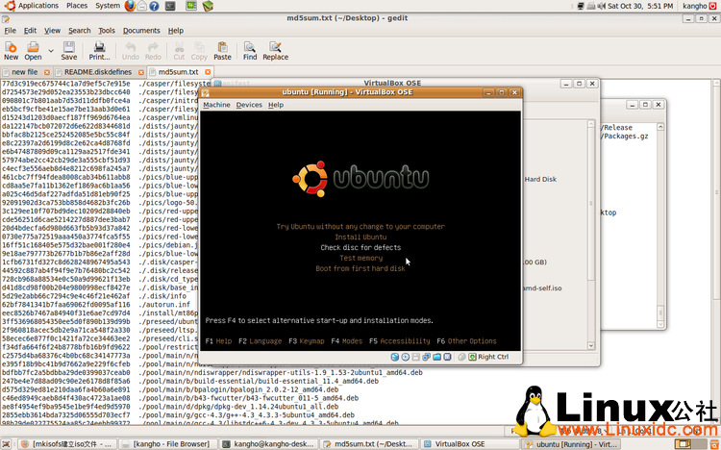This screenshot has width=721, height=450.
Task: Save the document using Save icon
Action: 69,51
